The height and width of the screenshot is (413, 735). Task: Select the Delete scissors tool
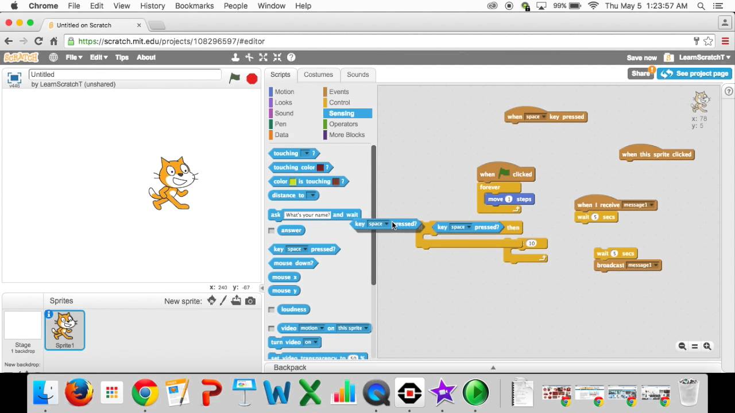pos(249,57)
